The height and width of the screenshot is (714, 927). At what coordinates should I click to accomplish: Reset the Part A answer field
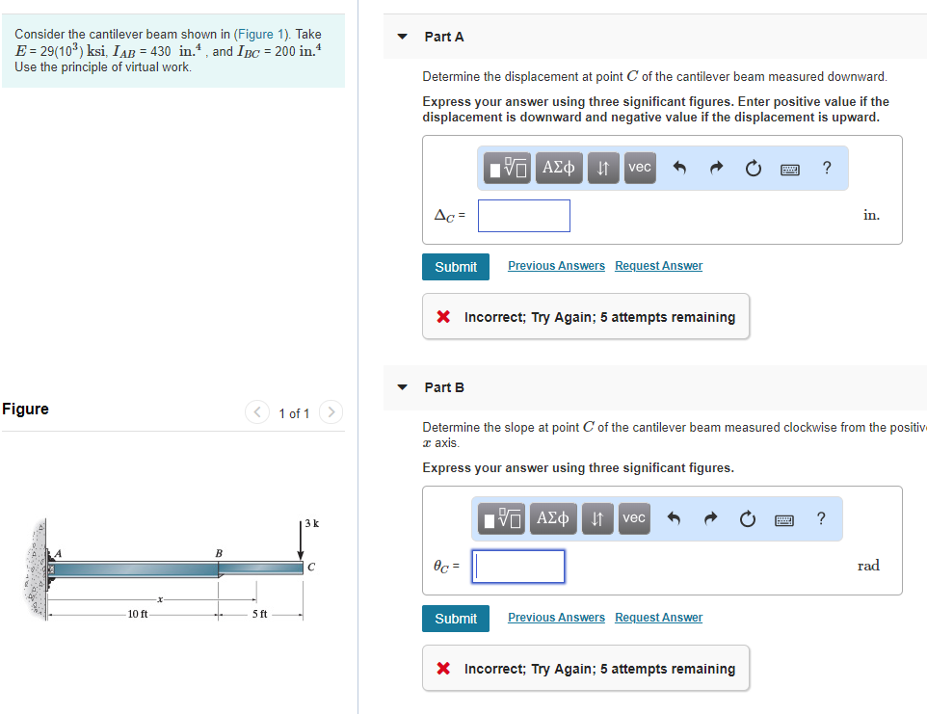[x=754, y=169]
